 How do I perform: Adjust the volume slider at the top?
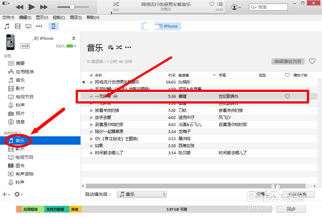click(x=72, y=7)
